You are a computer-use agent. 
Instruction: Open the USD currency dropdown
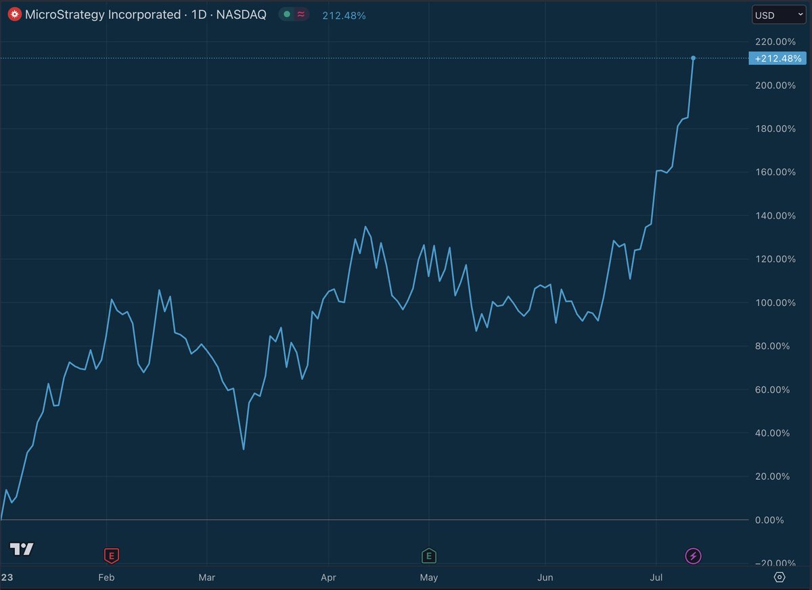(779, 15)
